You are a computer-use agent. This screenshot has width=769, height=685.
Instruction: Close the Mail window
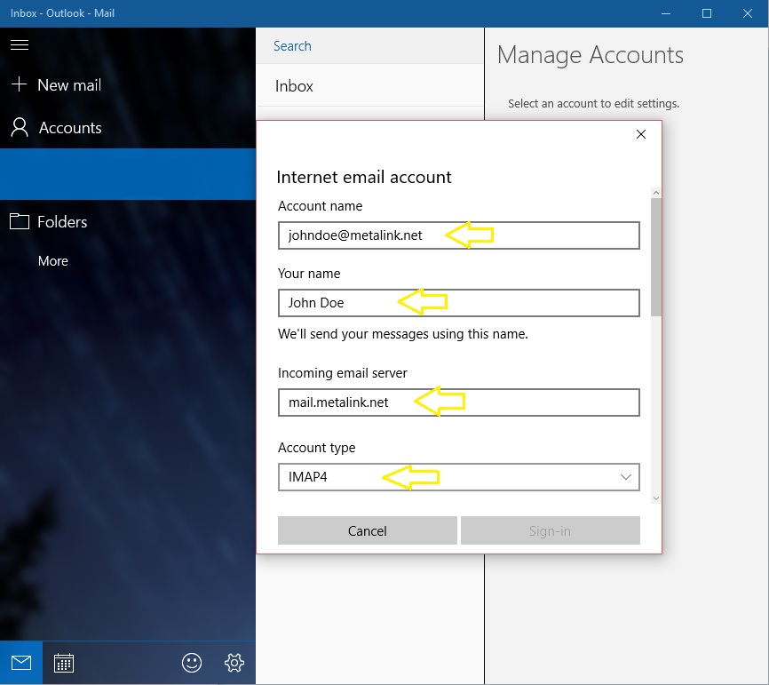pos(748,13)
